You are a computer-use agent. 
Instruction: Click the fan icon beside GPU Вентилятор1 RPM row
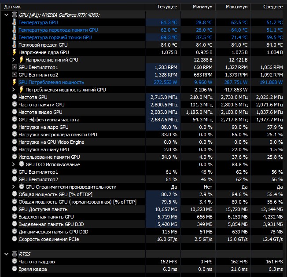[14, 67]
